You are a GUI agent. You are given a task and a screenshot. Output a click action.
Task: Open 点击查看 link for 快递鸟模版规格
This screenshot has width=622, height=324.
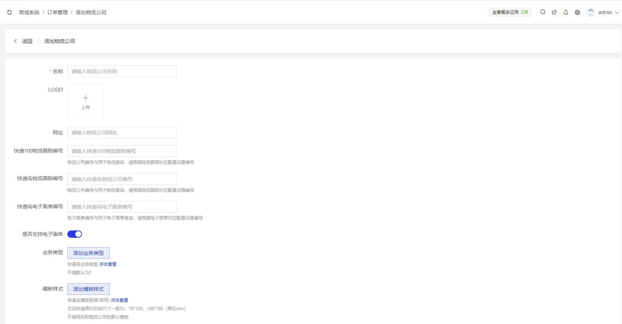(119, 300)
